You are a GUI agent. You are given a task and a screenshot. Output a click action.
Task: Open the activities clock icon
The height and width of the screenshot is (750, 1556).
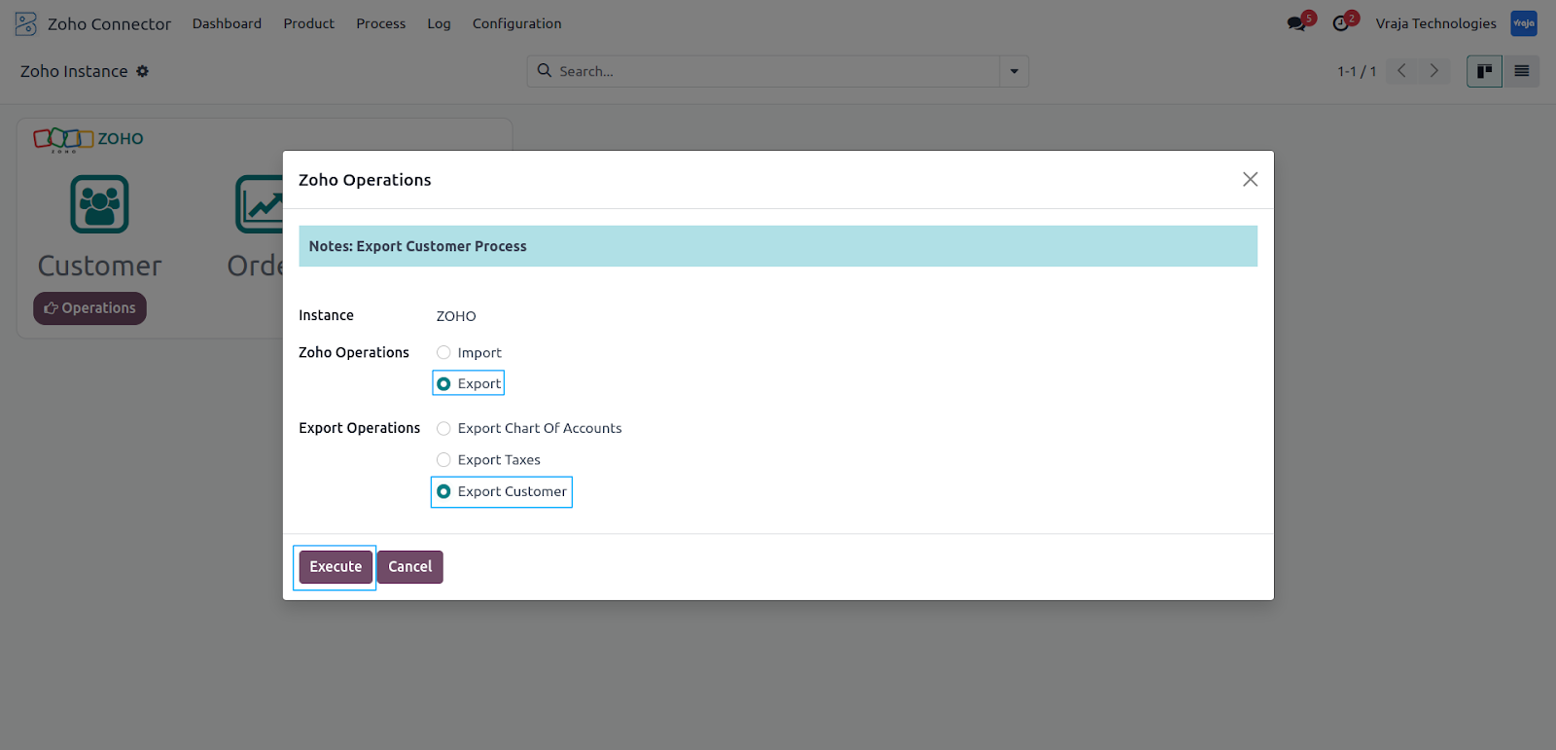(1341, 23)
